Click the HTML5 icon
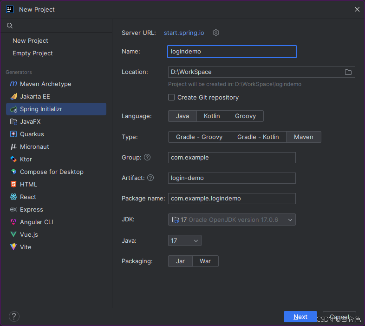The image size is (365, 326). [x=13, y=184]
